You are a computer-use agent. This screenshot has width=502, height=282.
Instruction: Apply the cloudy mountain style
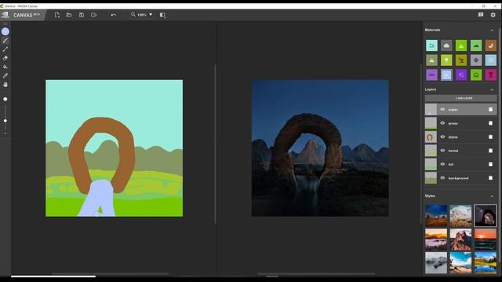click(460, 216)
